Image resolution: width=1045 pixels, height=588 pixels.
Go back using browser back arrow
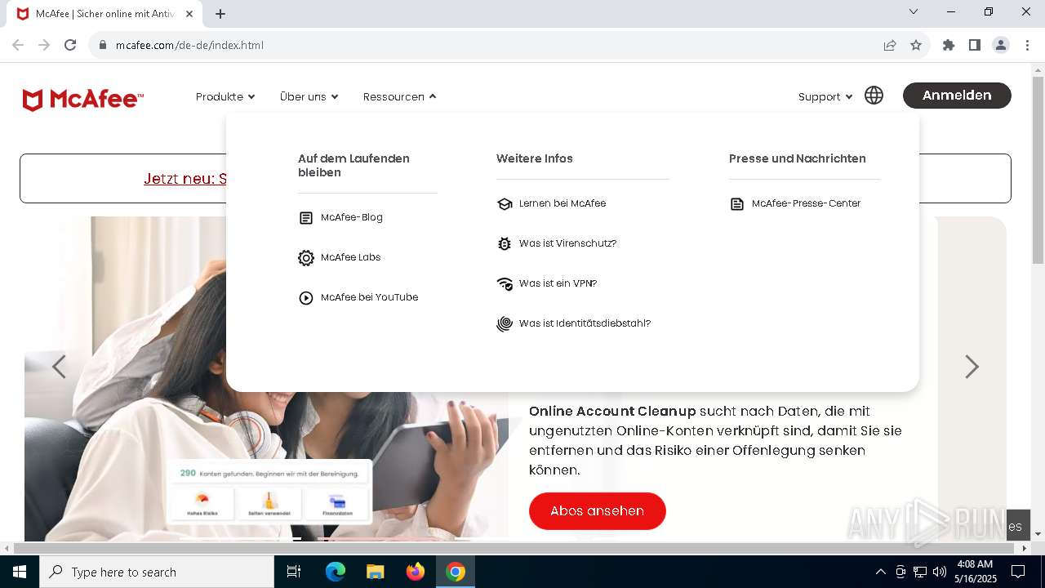18,45
